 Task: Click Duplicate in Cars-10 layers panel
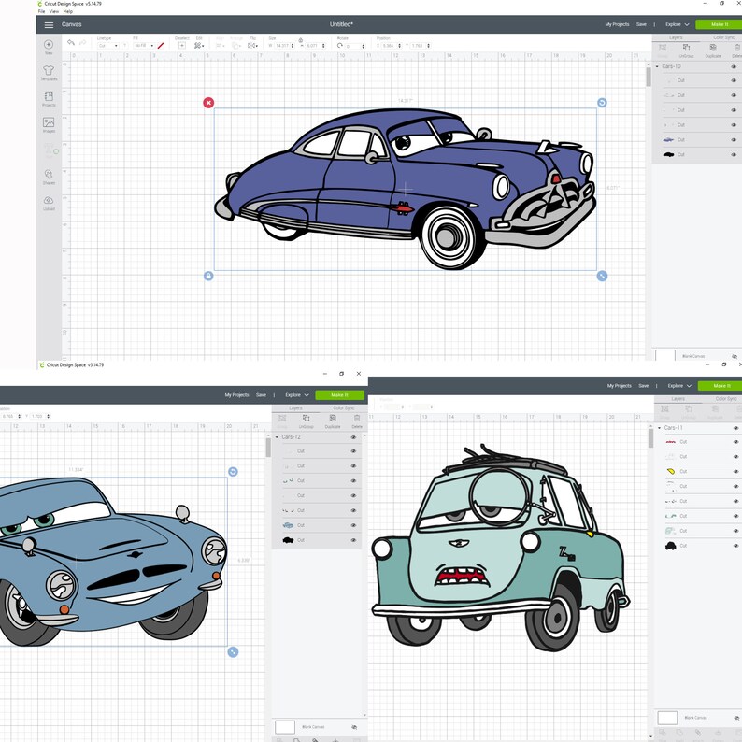tap(713, 50)
